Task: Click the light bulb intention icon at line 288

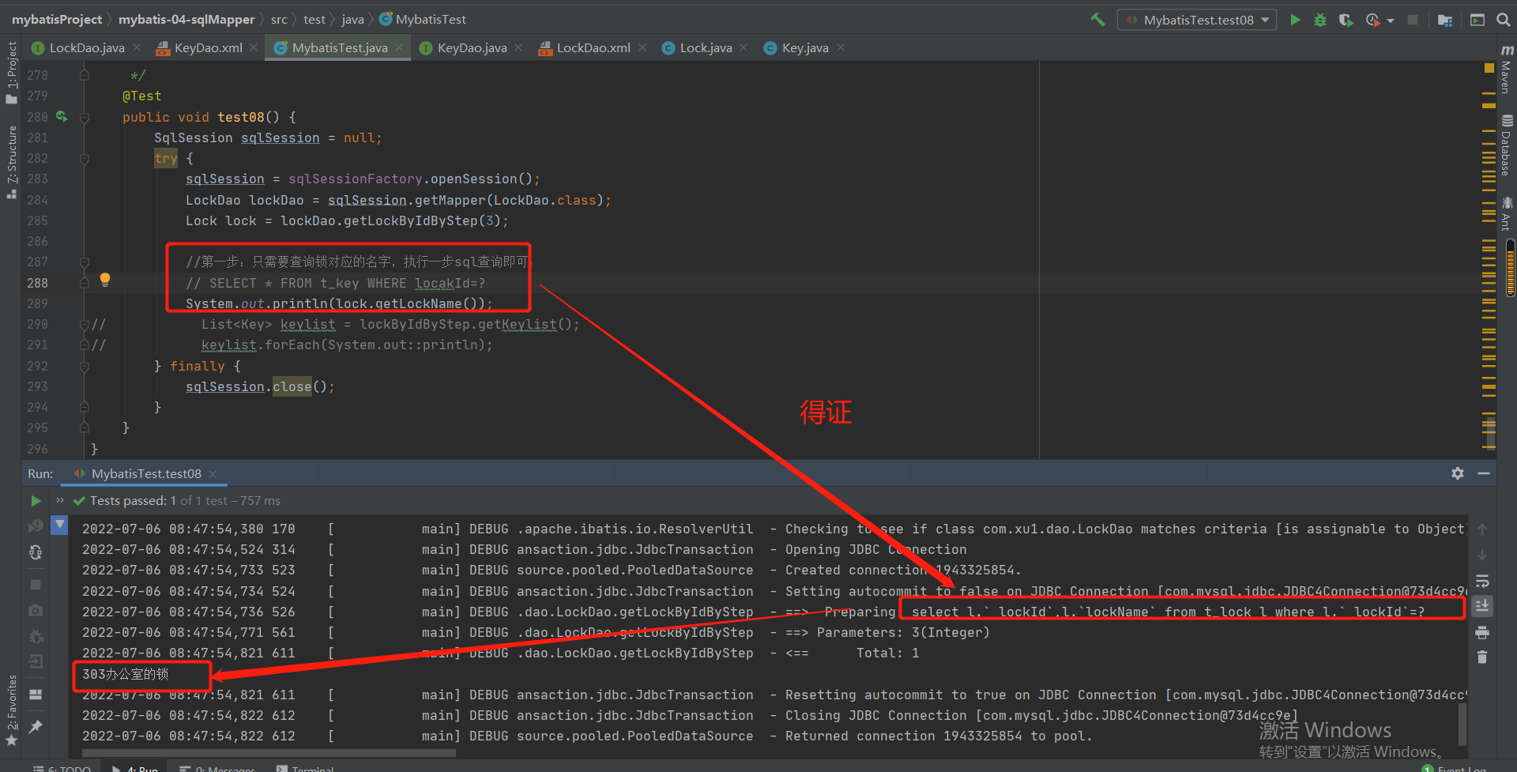Action: (105, 280)
